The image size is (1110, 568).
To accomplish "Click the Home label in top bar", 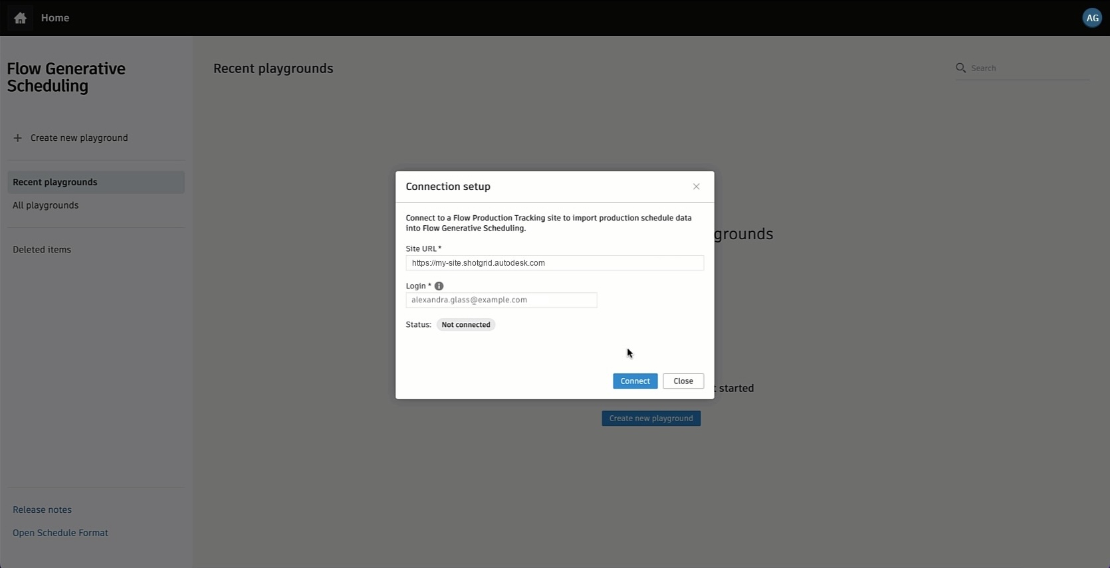I will pos(55,18).
